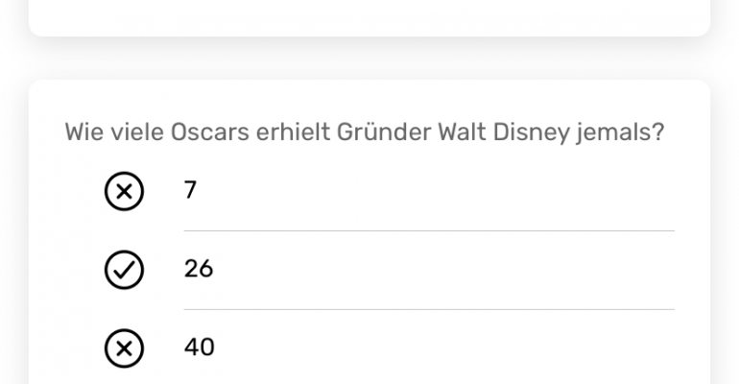Image resolution: width=739 pixels, height=384 pixels.
Task: Click the divider line between 7 and 26
Action: (x=429, y=230)
